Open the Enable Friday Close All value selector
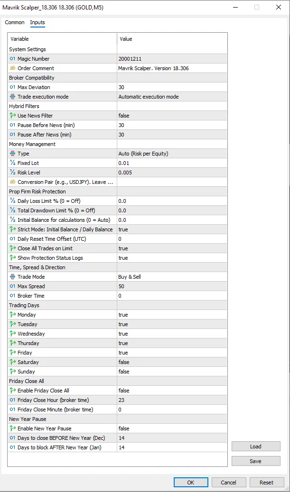This screenshot has width=290, height=492. click(172, 391)
